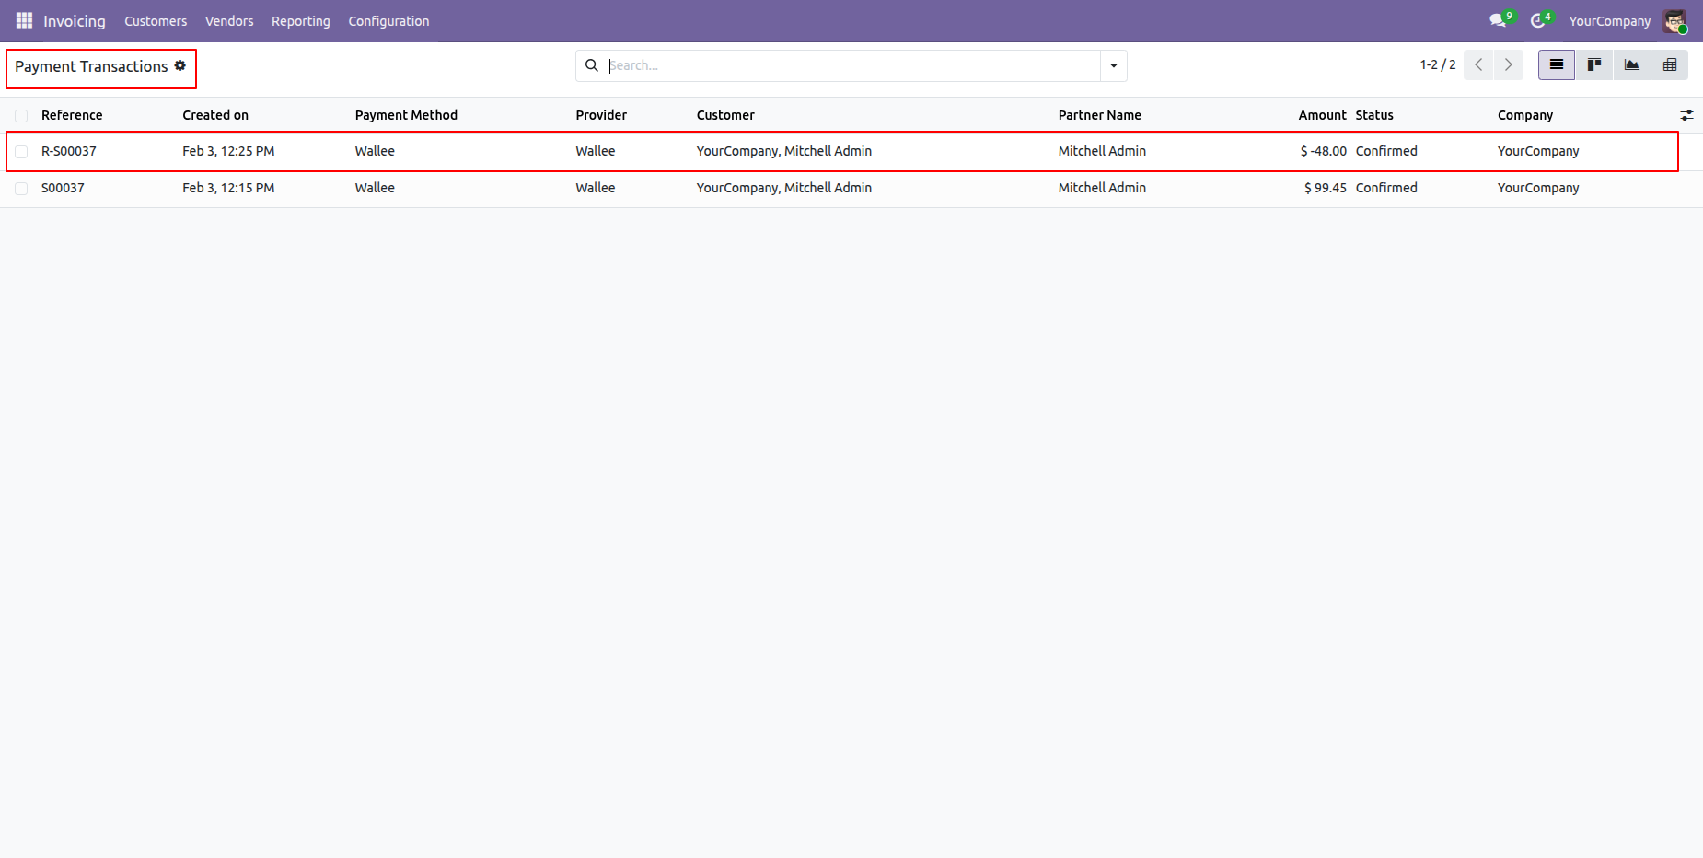The height and width of the screenshot is (858, 1703).
Task: Select the S00037 row checkbox
Action: (21, 189)
